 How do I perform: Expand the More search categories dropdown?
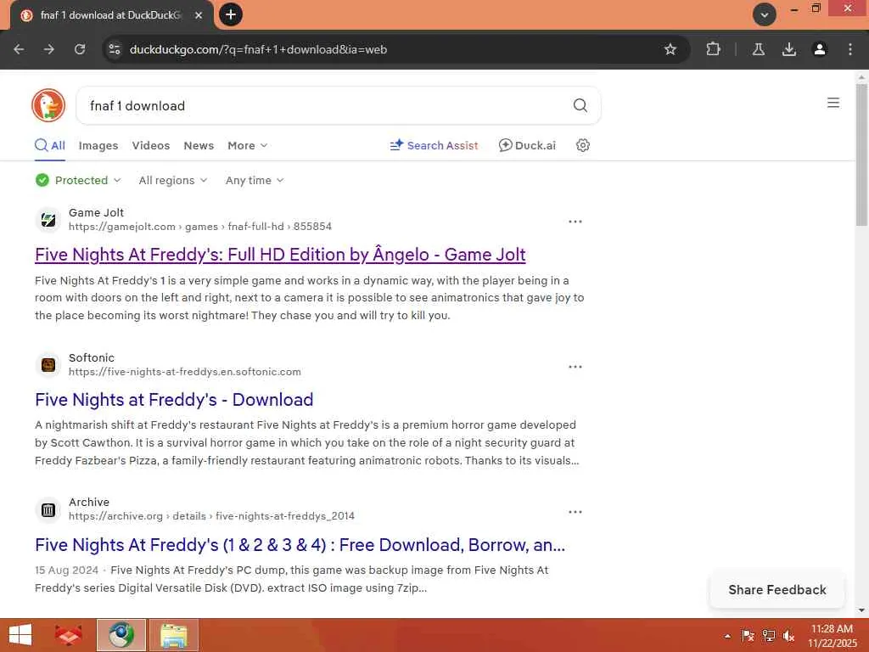tap(247, 145)
